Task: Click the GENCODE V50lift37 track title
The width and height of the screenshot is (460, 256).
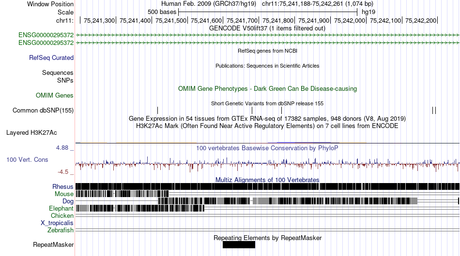Action: pos(267,28)
